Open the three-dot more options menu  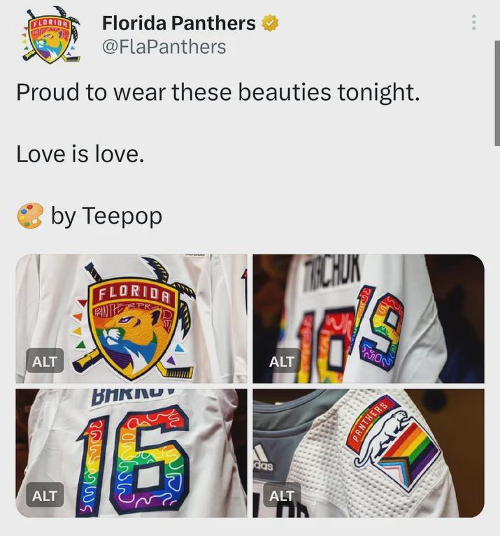click(x=473, y=22)
